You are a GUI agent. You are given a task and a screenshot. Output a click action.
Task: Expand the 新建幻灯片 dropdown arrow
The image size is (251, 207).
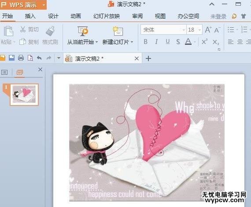[x=132, y=42]
